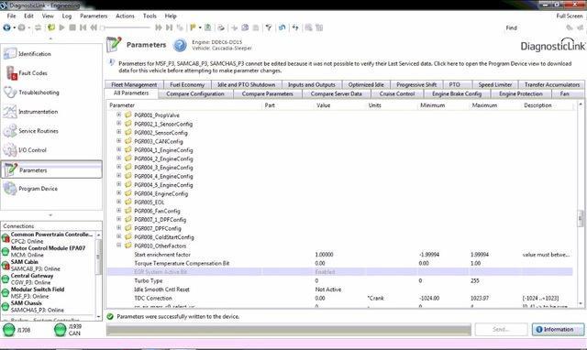587x350 pixels.
Task: Open the Help menu
Action: pos(171,16)
